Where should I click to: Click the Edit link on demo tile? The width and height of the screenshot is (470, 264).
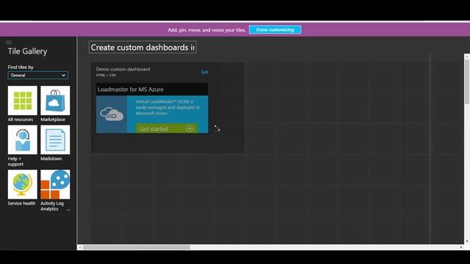pos(205,72)
